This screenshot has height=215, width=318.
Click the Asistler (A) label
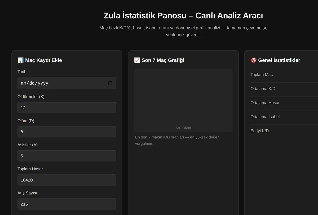click(x=28, y=145)
